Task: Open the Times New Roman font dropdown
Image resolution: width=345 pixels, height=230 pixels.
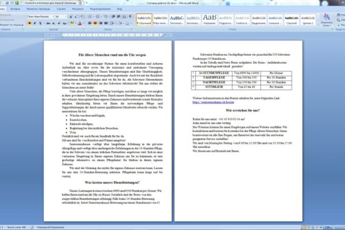Action: [x=53, y=17]
